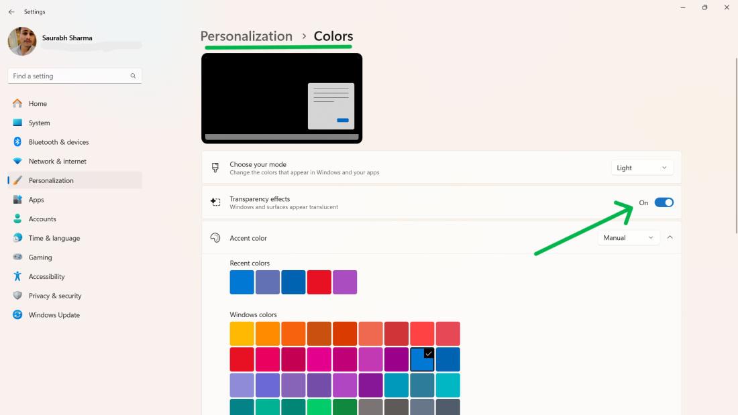Click the Find a setting search box
Screen dimensions: 738x415
pos(75,76)
